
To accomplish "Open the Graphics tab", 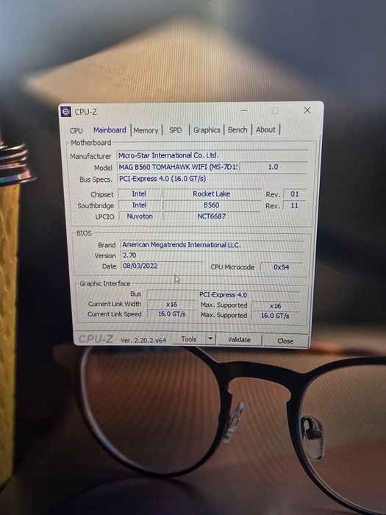I will [x=207, y=129].
